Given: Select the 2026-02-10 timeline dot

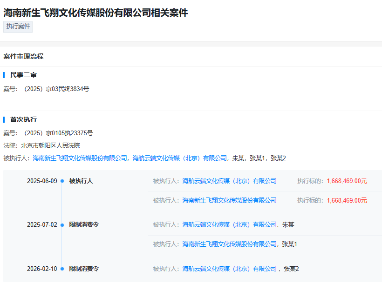Looking at the screenshot, I should pos(62,269).
